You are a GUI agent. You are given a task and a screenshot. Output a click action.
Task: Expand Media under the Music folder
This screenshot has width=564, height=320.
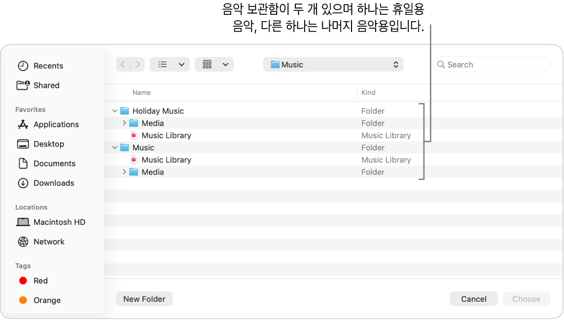[x=124, y=172]
